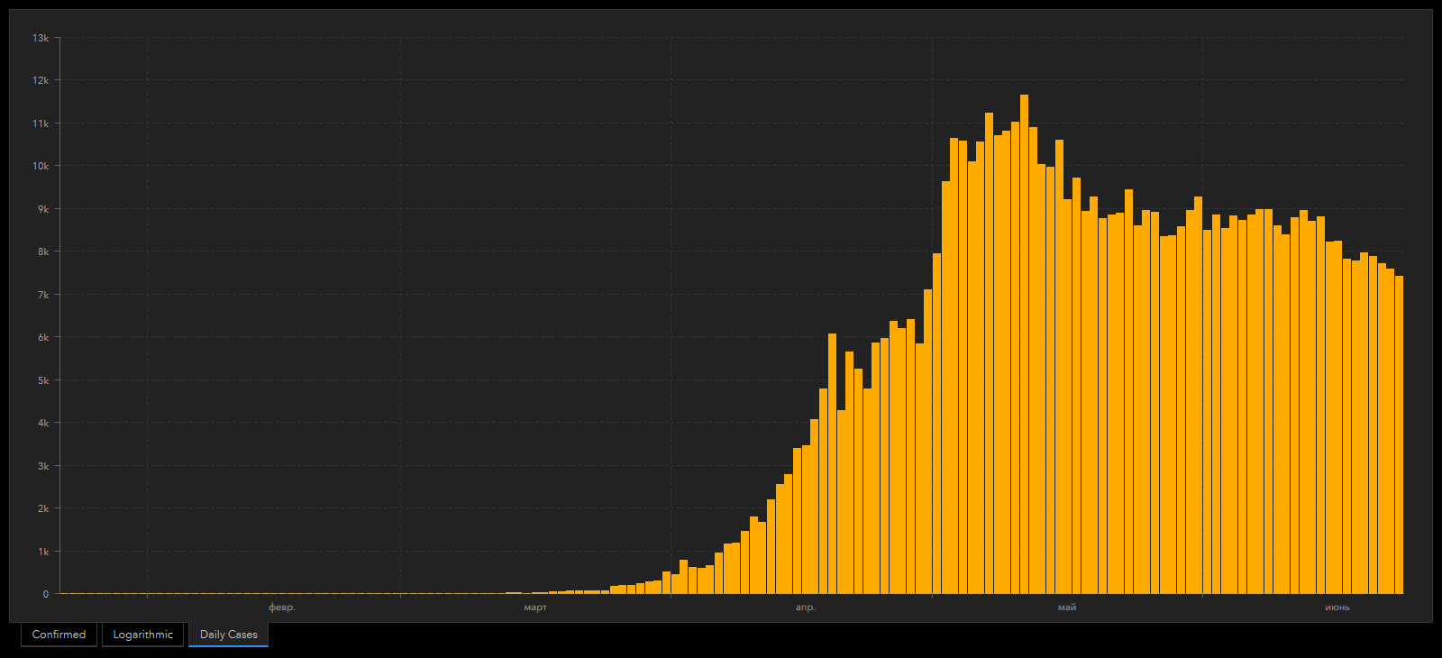The width and height of the screenshot is (1442, 658).
Task: Click the май month label
Action: (x=1067, y=608)
